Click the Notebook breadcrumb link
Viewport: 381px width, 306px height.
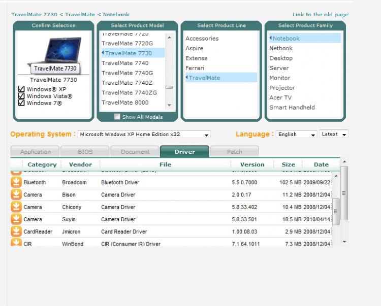[116, 15]
